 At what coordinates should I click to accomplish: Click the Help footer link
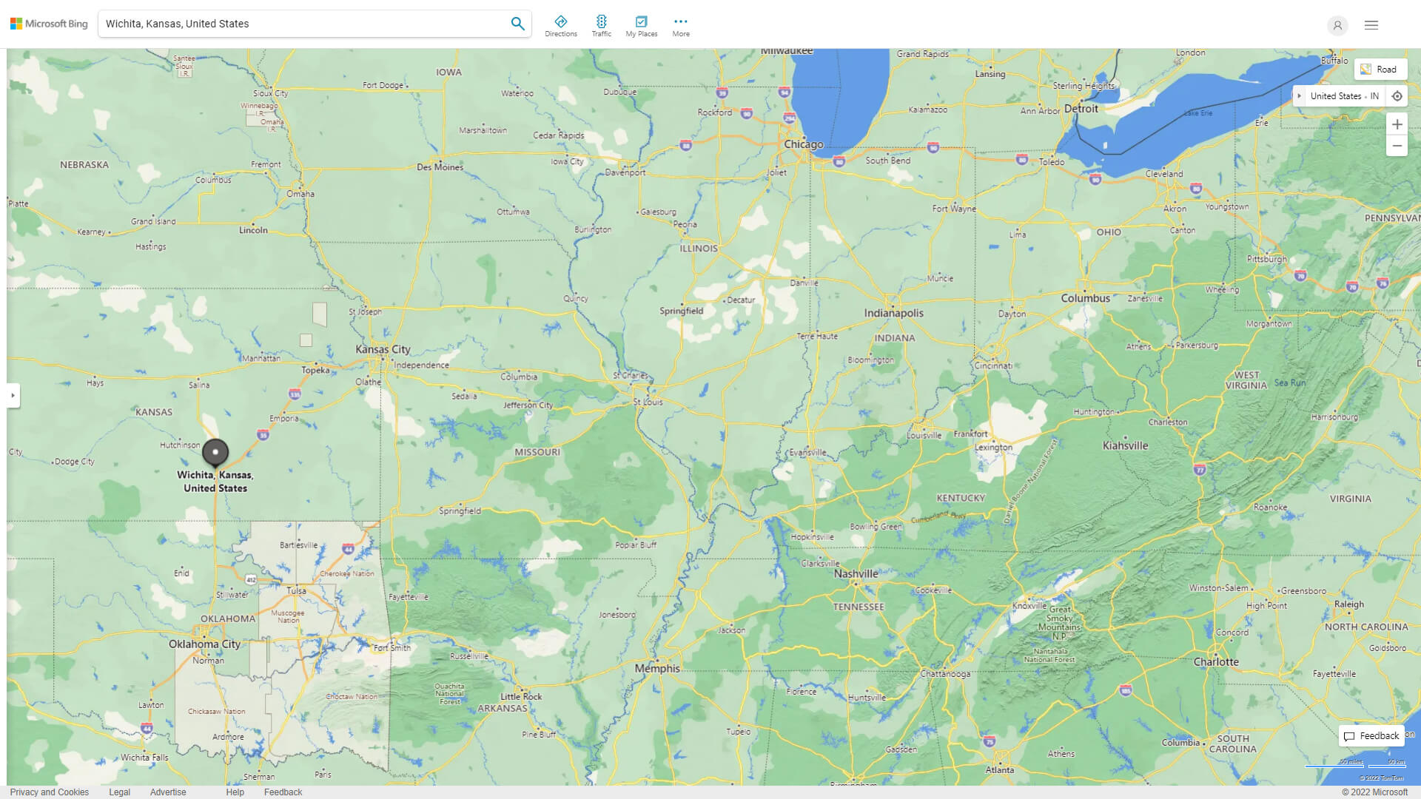point(235,792)
